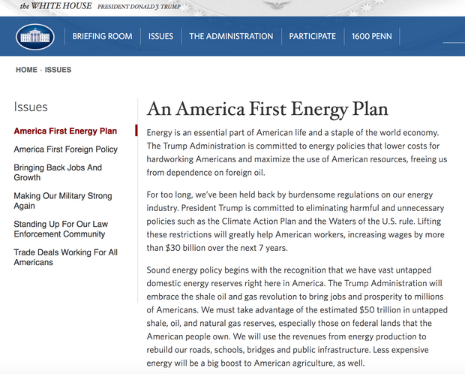Select America First Energy Plan sidebar link
The height and width of the screenshot is (374, 465).
pyautogui.click(x=65, y=131)
